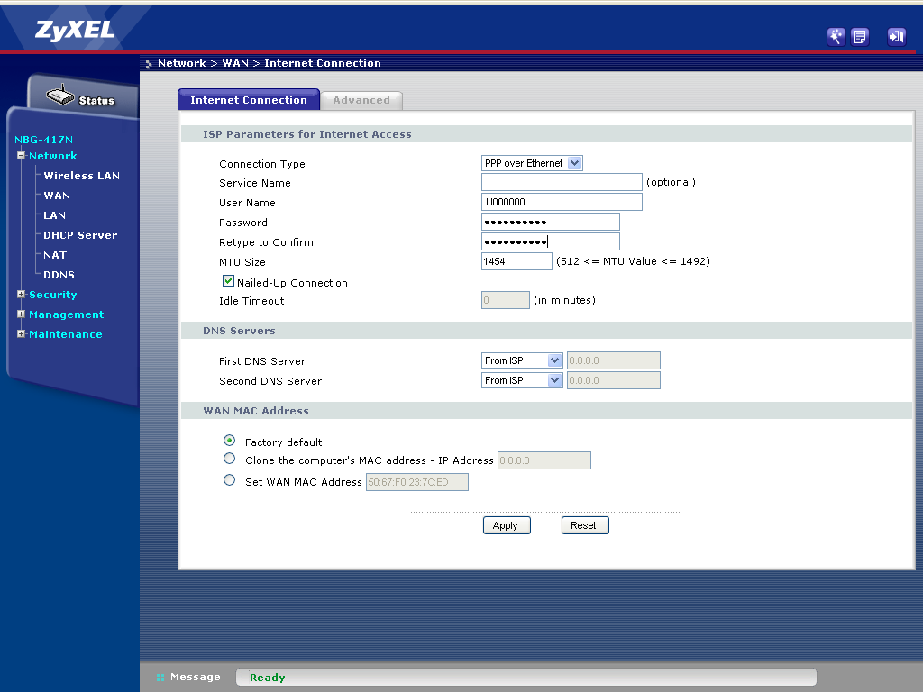Open Wireless LAN in sidebar
923x692 pixels.
(81, 176)
